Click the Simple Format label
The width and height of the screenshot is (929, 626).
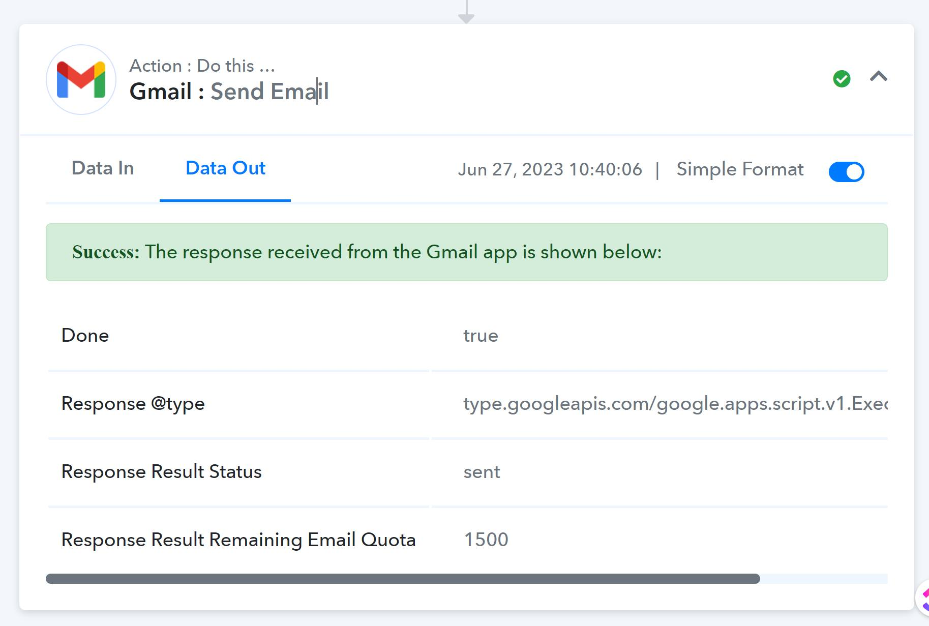(740, 169)
